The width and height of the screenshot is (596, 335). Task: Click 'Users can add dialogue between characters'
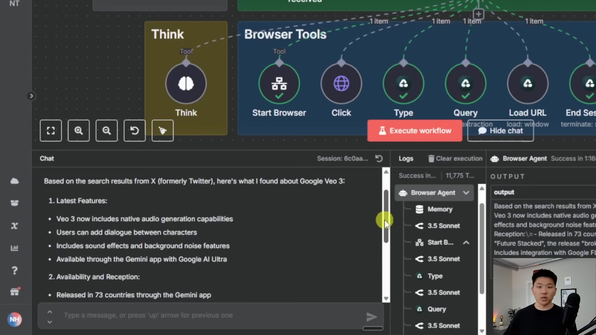[x=126, y=232]
